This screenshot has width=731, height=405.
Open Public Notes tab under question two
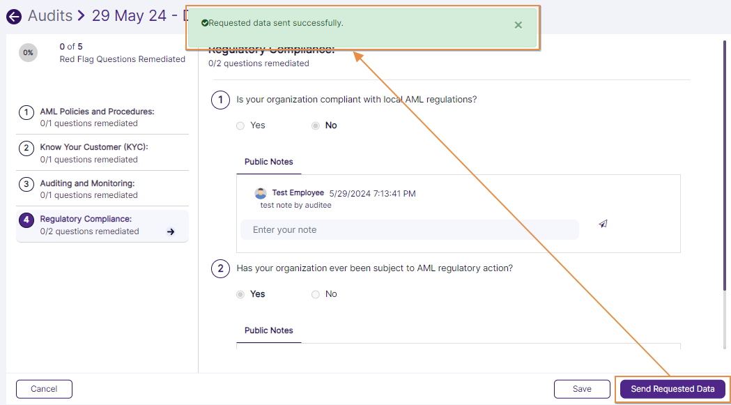(x=268, y=330)
